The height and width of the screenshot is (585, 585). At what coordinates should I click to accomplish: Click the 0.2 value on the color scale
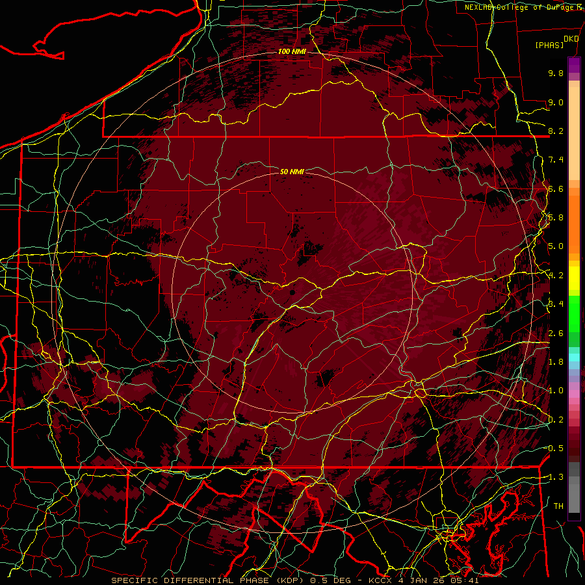(556, 420)
